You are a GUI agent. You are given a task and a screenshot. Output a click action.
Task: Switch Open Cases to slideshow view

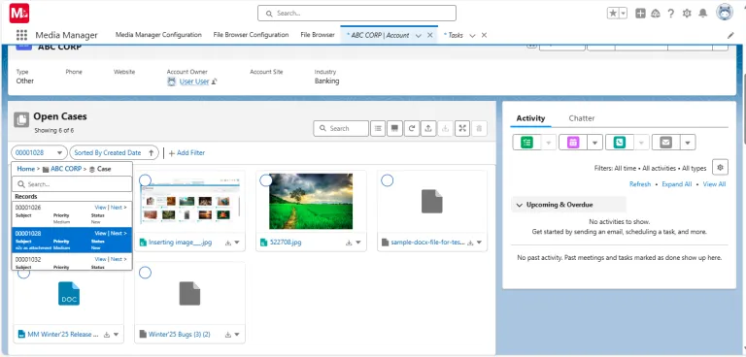395,128
